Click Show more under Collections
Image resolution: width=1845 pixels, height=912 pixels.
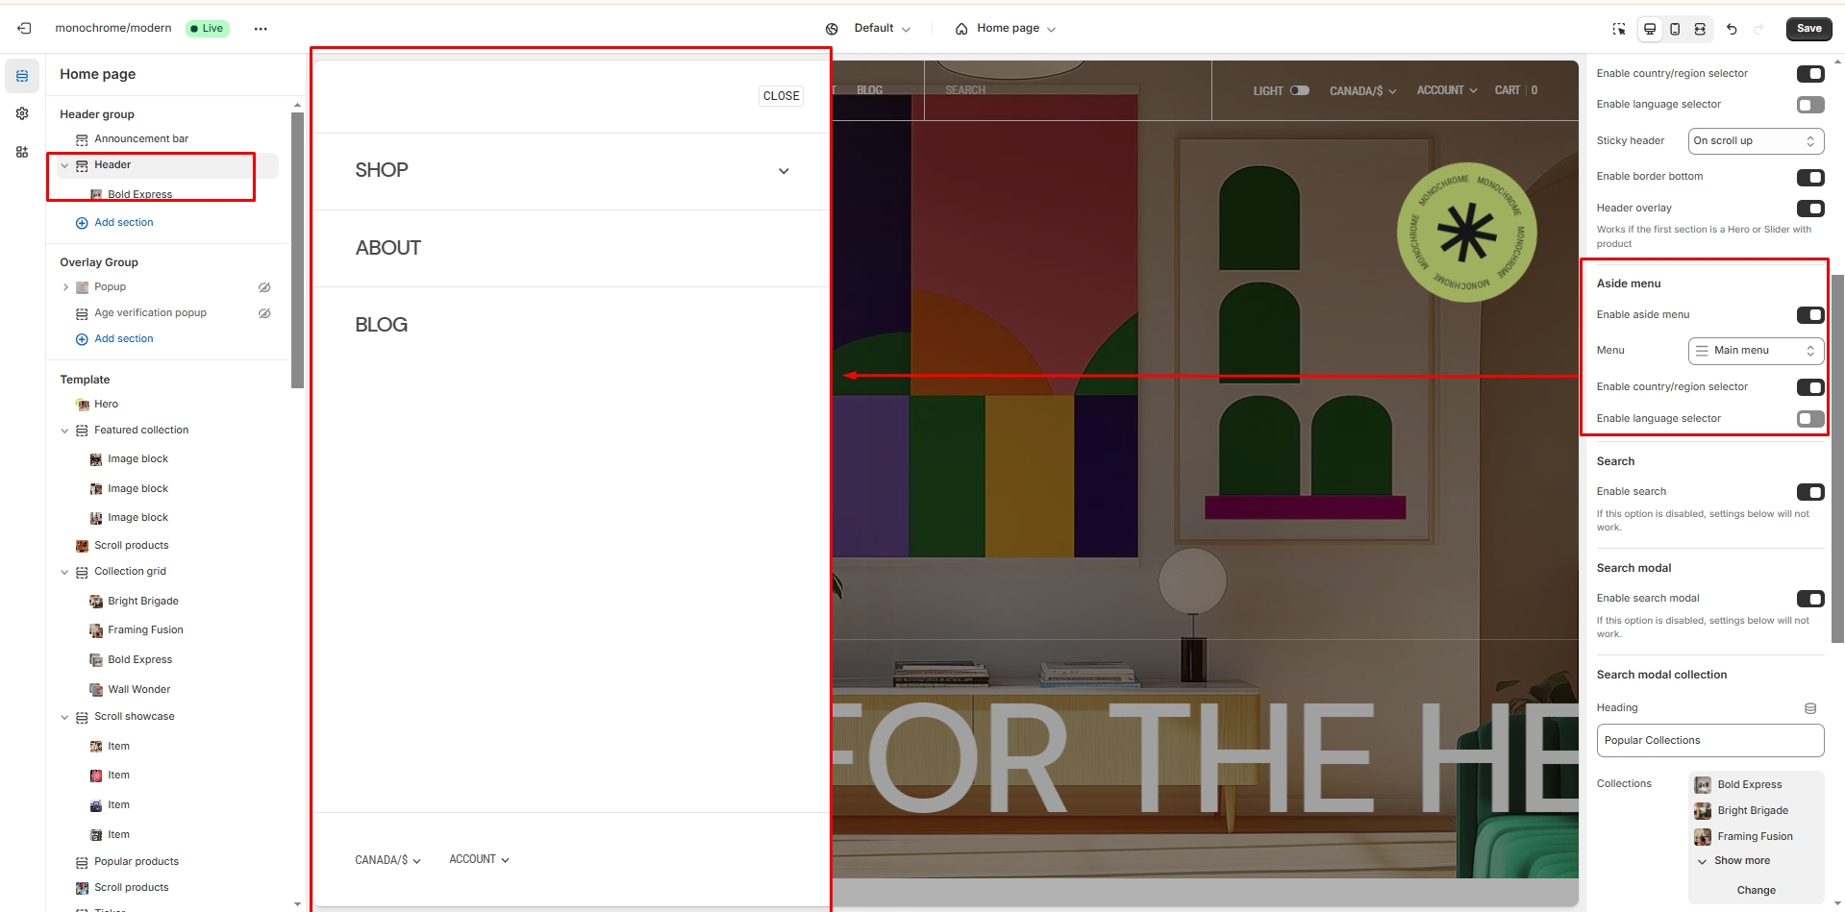tap(1742, 861)
